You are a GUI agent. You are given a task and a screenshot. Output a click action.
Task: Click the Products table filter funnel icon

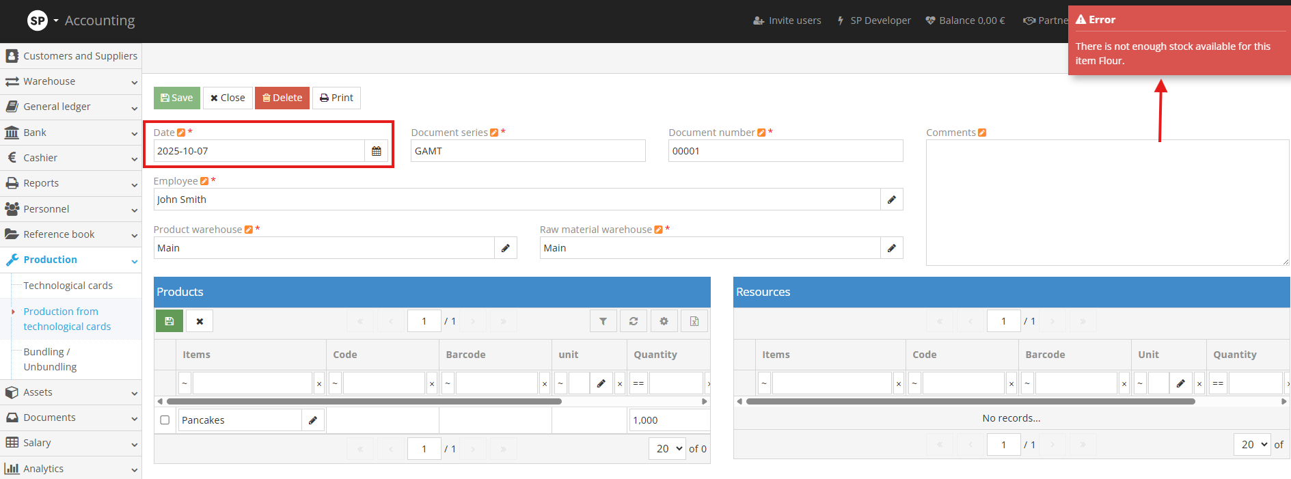603,321
